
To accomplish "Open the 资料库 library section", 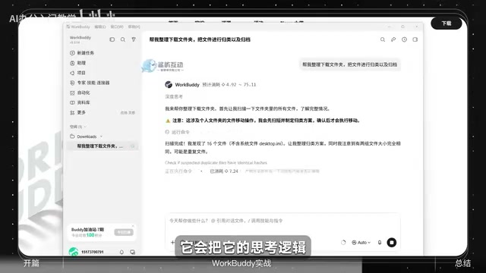I will point(80,102).
